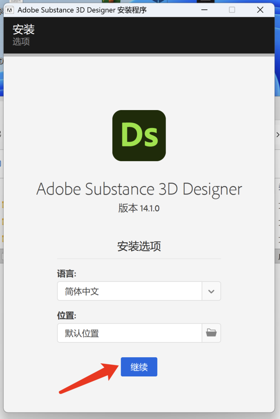
Task: Click the 版本 14.1.0 version text
Action: (139, 208)
